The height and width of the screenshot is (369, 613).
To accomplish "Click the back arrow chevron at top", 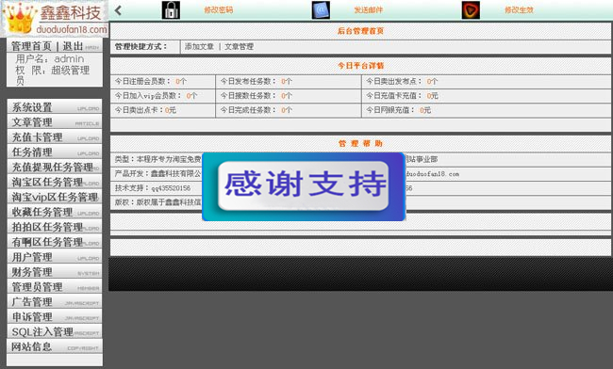I will pos(119,10).
